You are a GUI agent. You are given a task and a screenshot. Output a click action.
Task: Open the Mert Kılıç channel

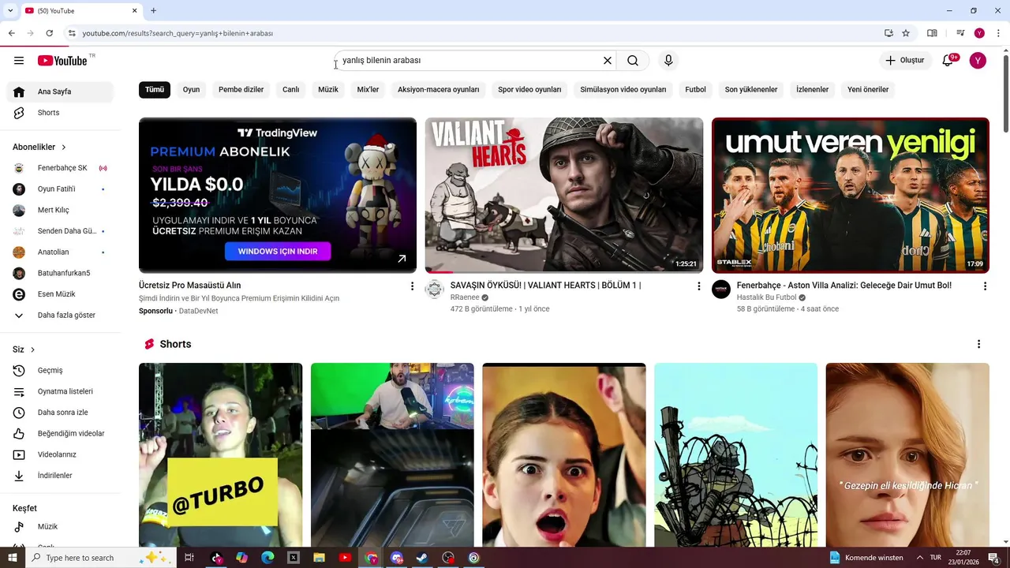tap(60, 210)
